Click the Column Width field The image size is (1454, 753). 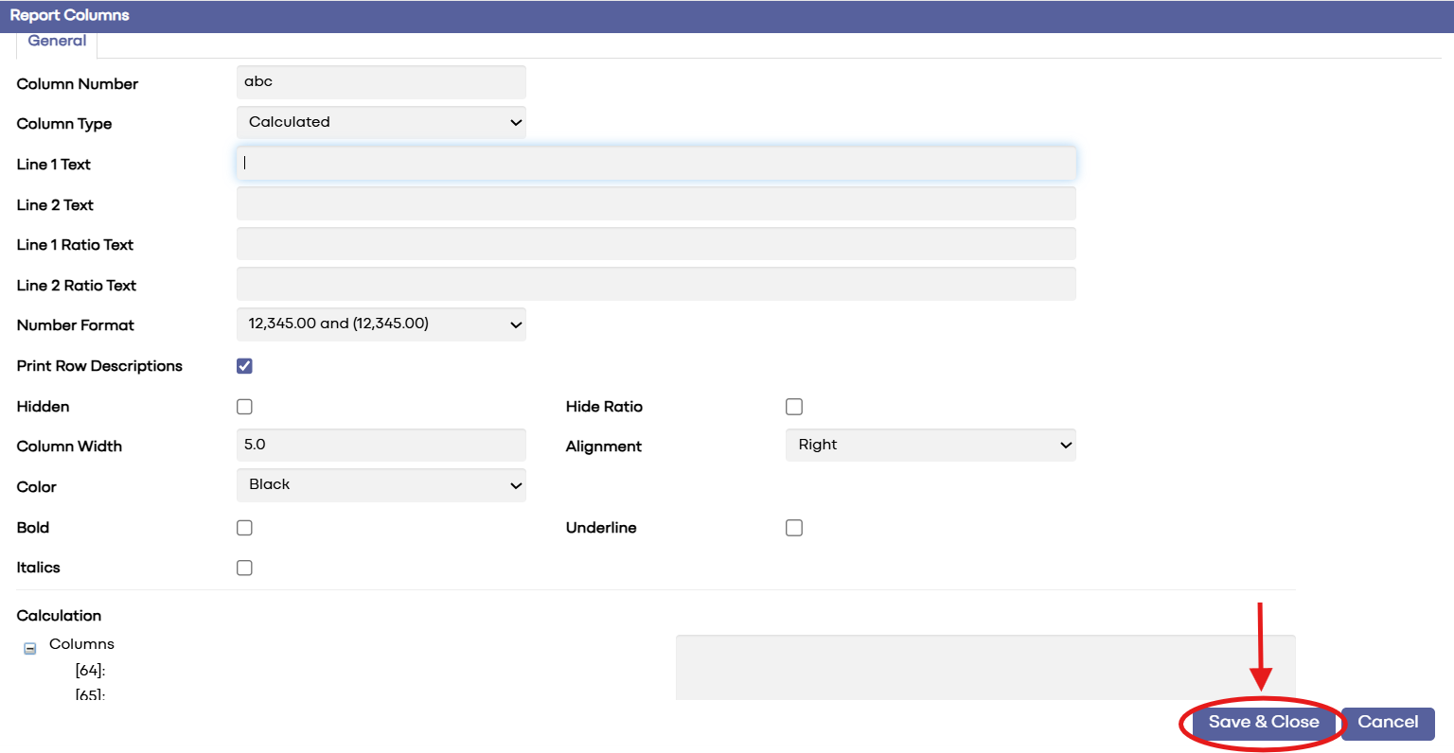pyautogui.click(x=381, y=445)
